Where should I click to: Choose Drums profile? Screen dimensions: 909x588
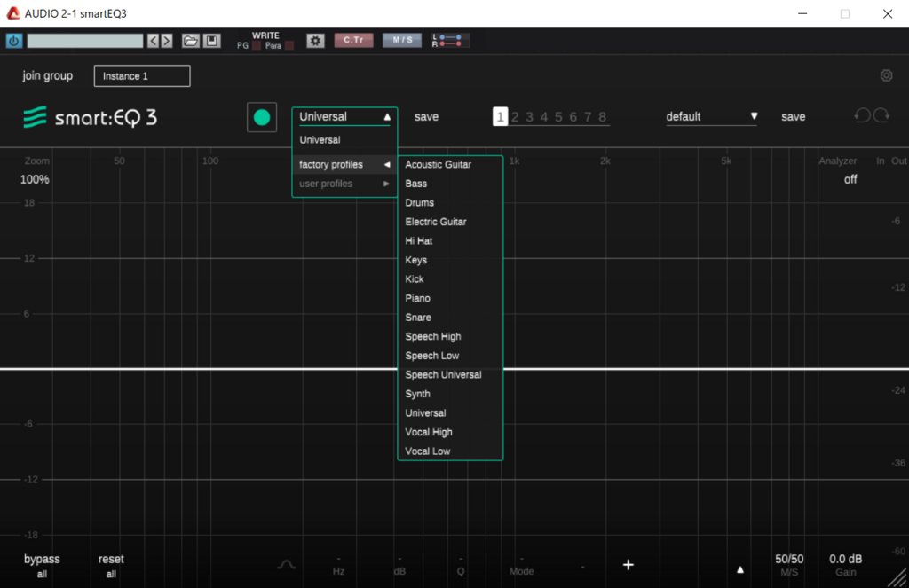tap(450, 203)
